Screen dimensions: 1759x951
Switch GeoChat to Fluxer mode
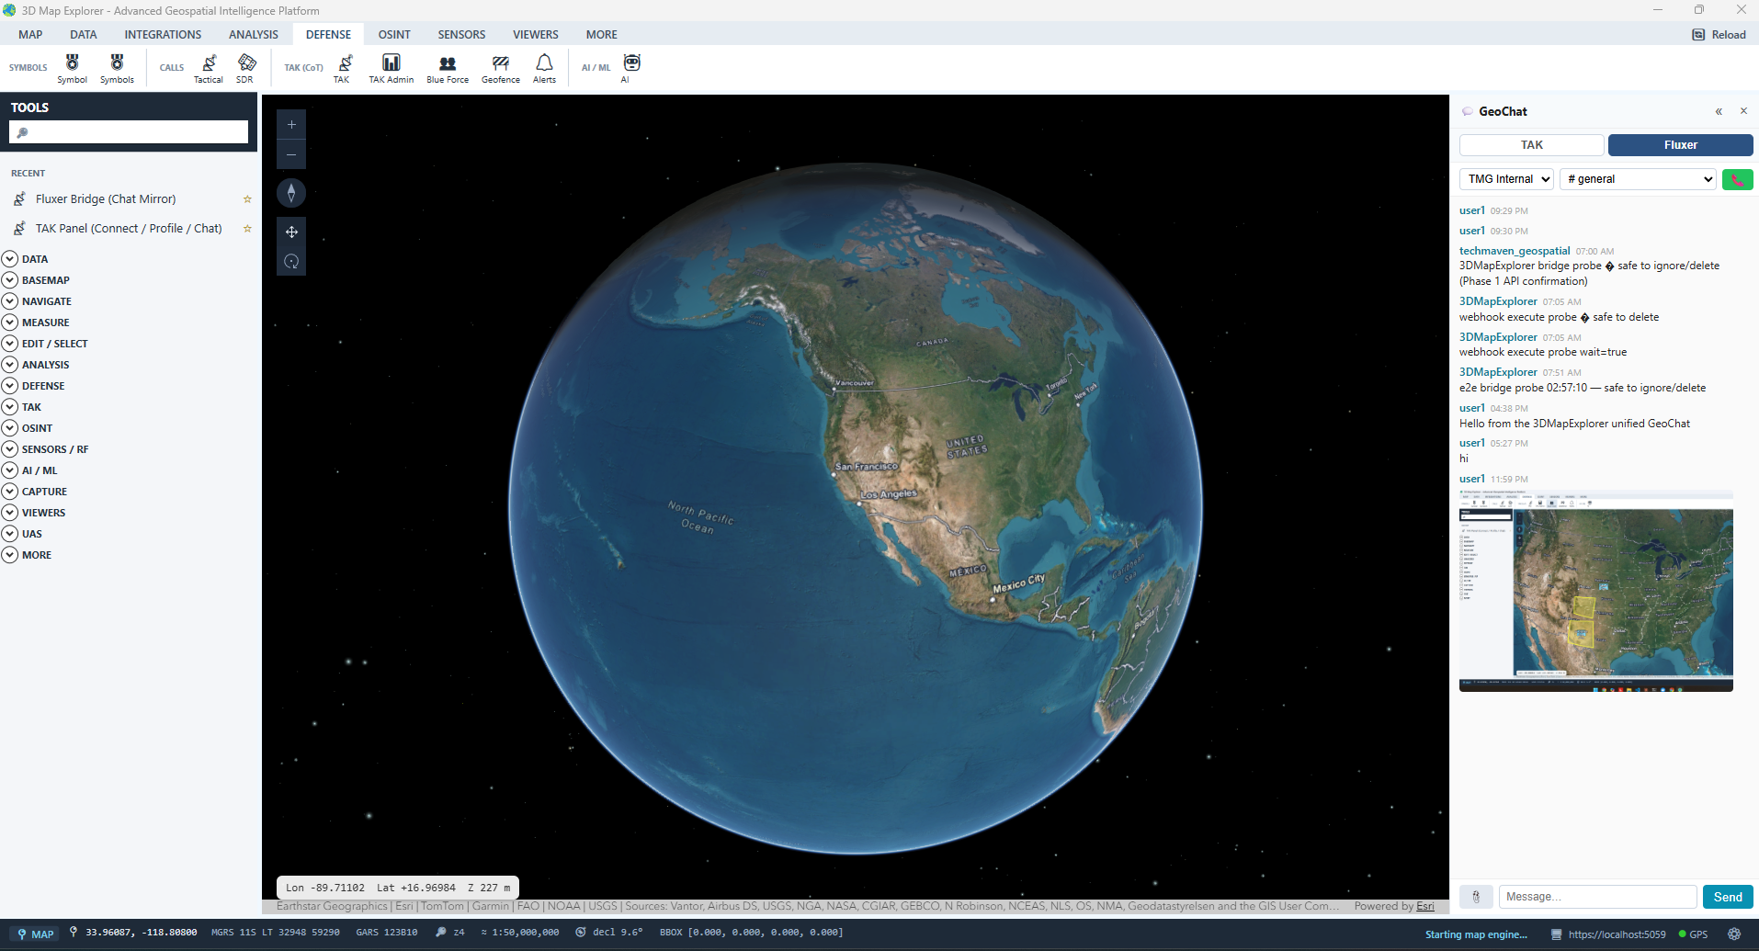click(1680, 145)
